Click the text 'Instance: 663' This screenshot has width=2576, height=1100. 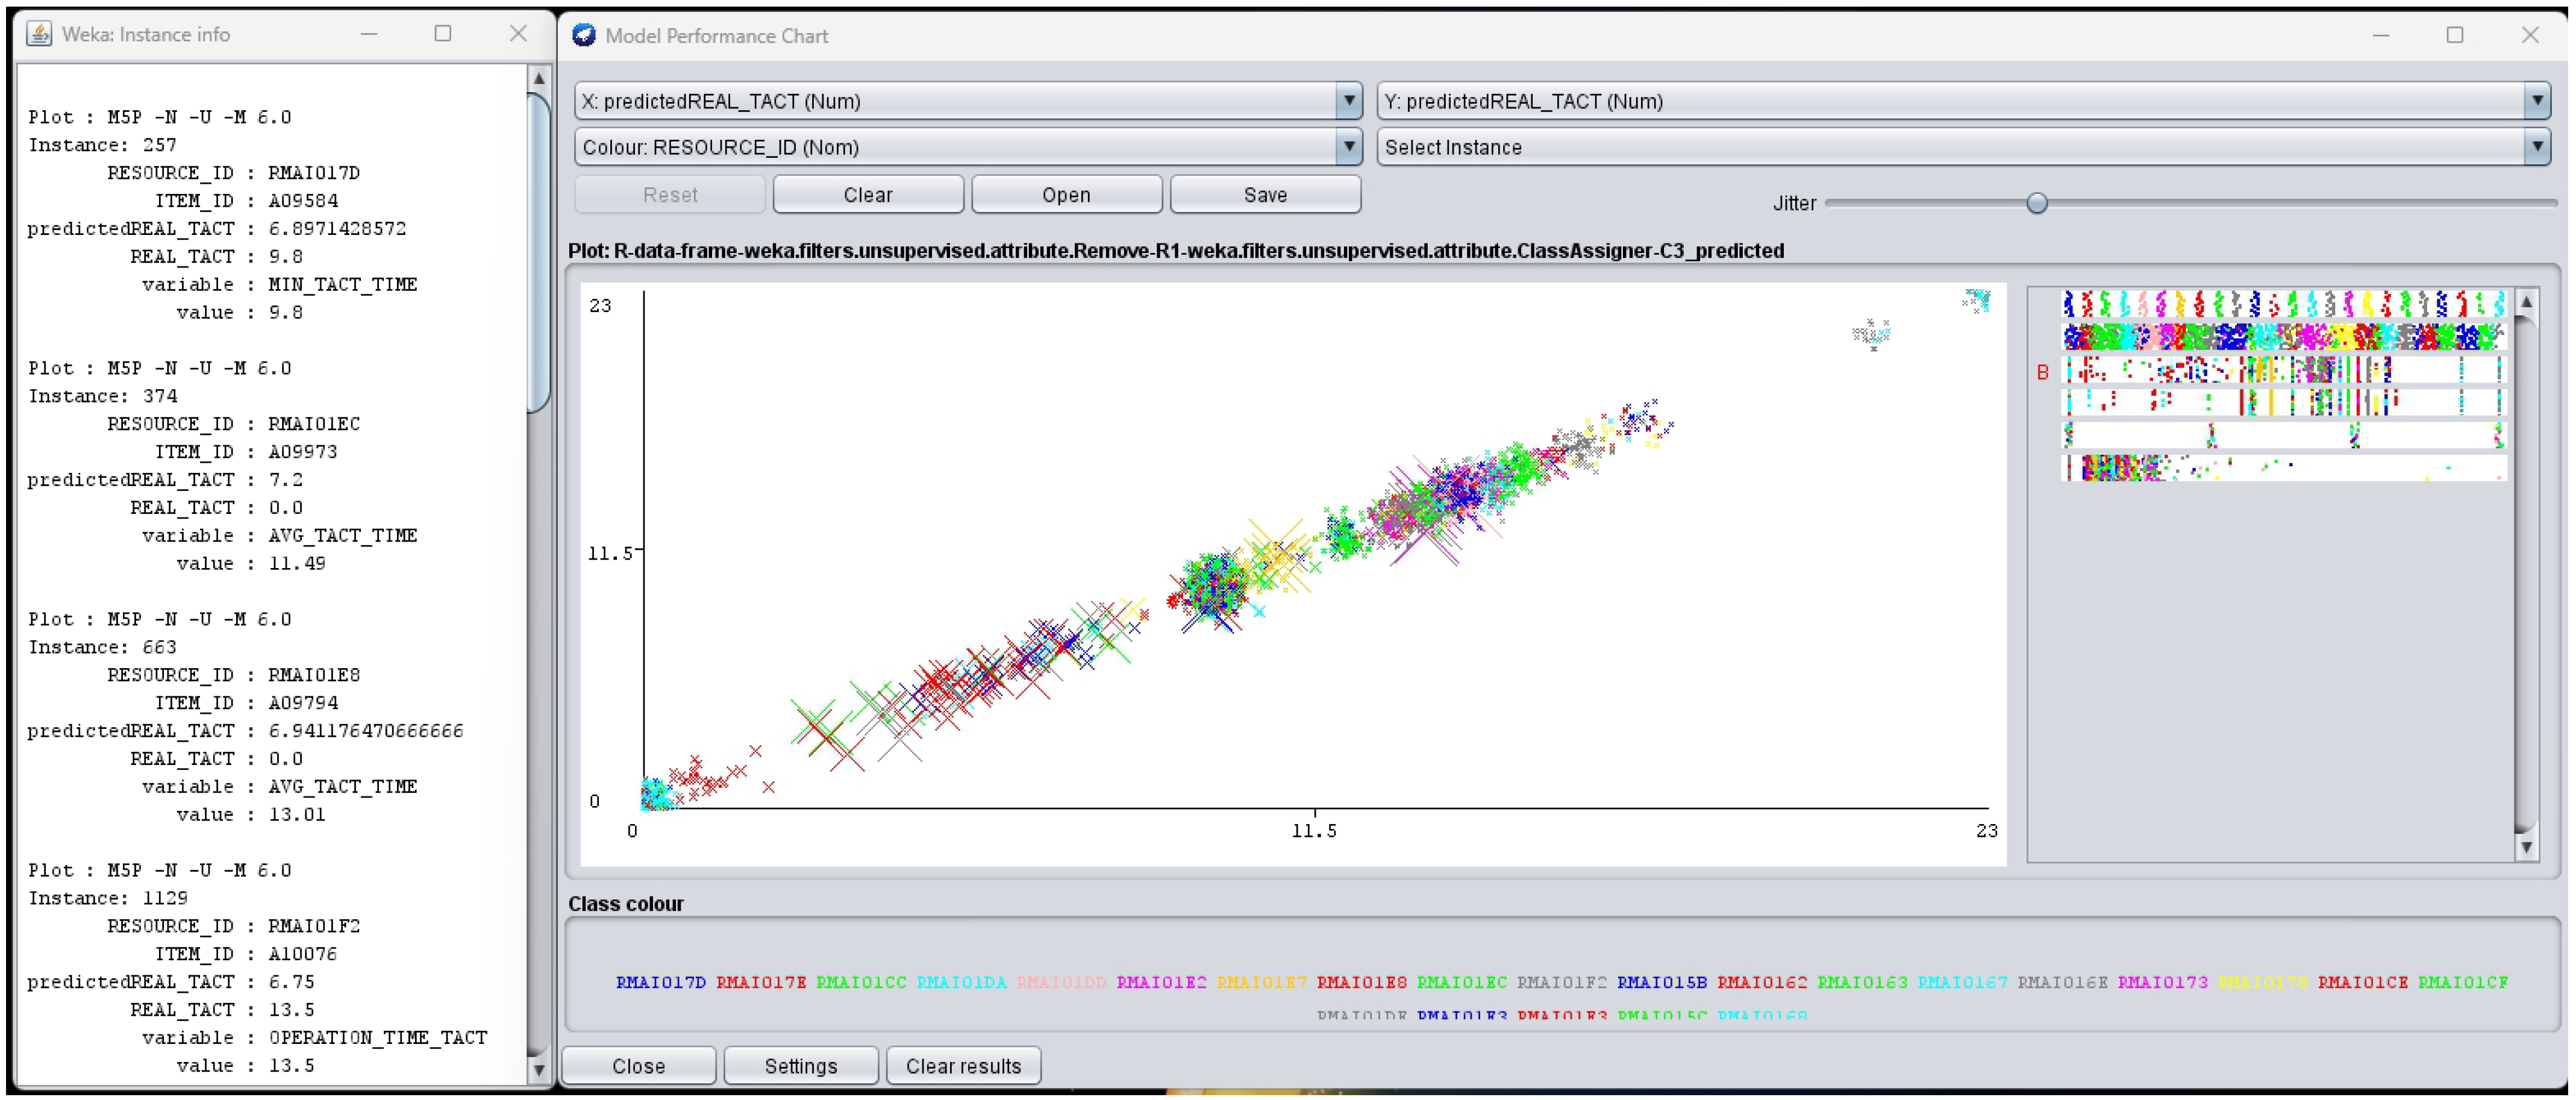[x=102, y=647]
